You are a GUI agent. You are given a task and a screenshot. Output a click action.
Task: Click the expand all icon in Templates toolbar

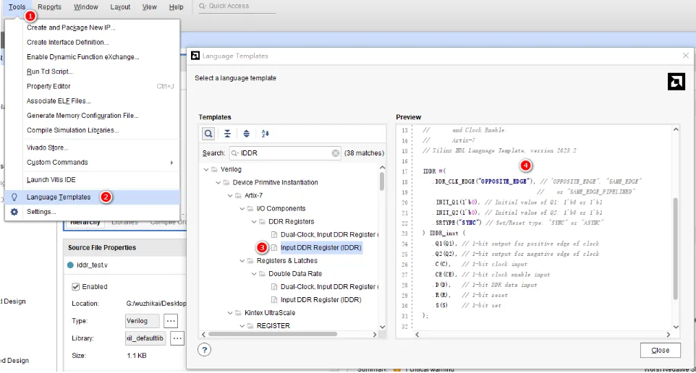click(247, 134)
